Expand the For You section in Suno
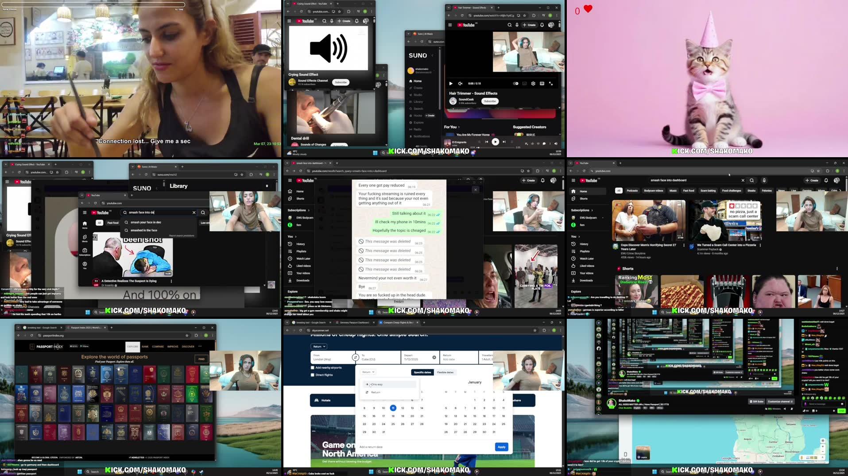 pyautogui.click(x=459, y=127)
